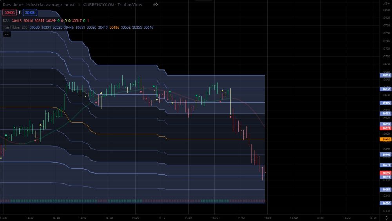
Task: Click the spread value 5 between buy and sell
Action: pyautogui.click(x=20, y=13)
